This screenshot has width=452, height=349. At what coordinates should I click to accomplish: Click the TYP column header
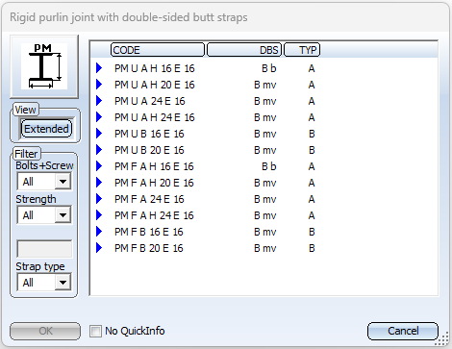point(302,50)
